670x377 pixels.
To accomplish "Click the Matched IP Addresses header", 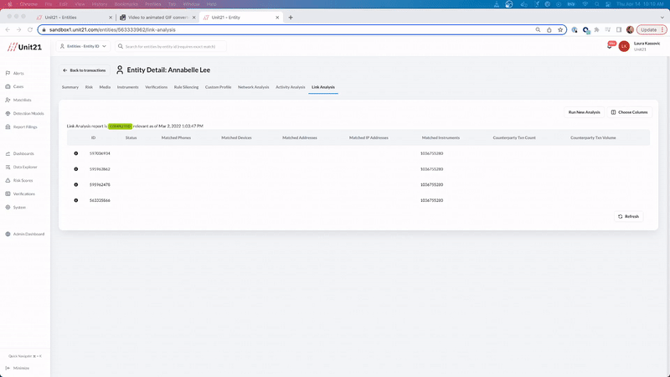I will (368, 137).
